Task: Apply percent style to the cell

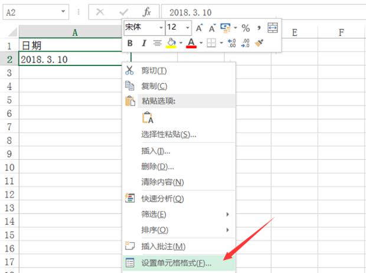Action: coord(246,28)
